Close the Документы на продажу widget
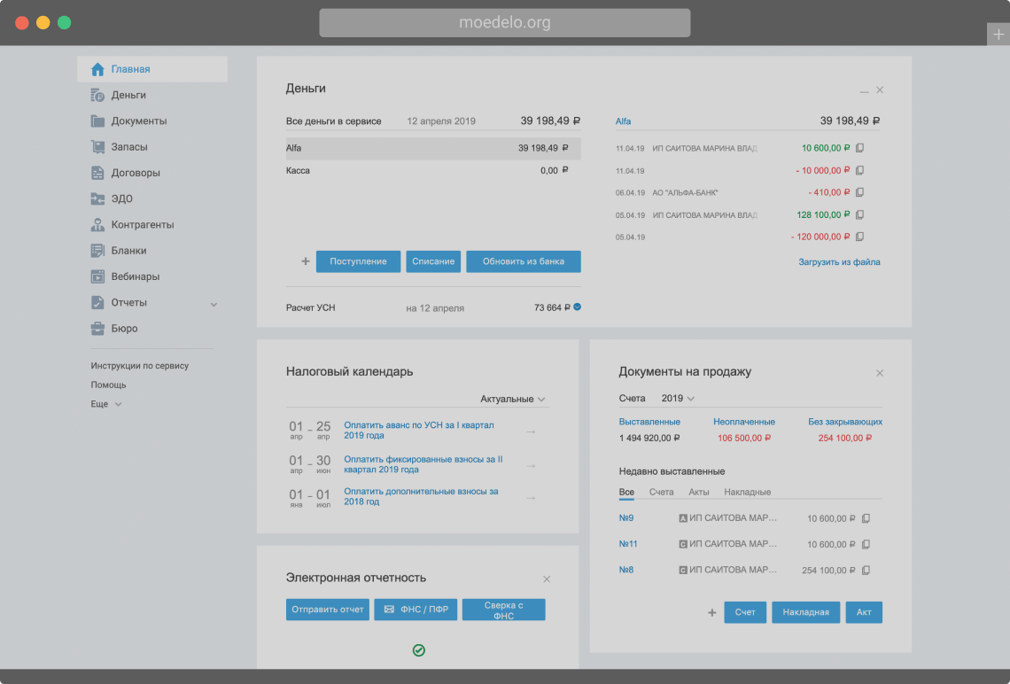This screenshot has height=684, width=1010. click(880, 373)
